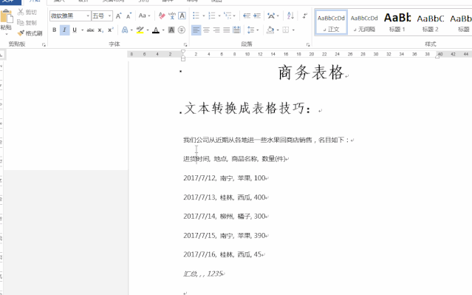This screenshot has height=295, width=472.
Task: Clear all formatting with eraser icon
Action: 162,16
